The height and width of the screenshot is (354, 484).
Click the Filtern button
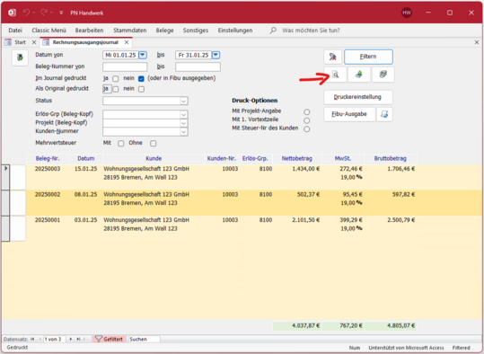click(368, 57)
